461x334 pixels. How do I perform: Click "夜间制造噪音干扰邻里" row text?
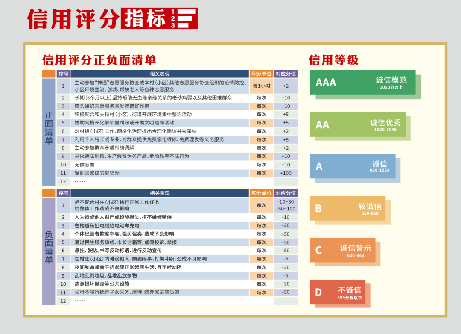(128, 267)
